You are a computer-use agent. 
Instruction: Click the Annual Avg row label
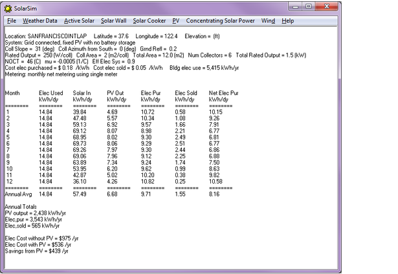point(18,195)
